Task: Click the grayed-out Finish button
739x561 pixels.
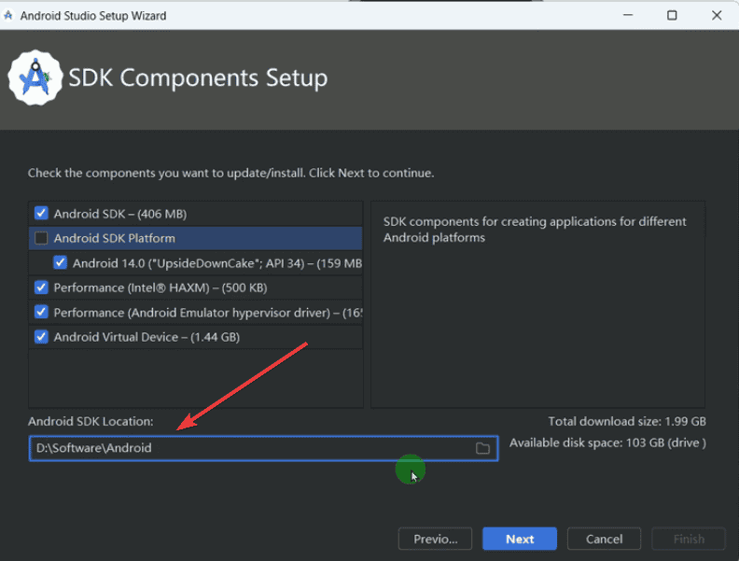Action: pos(689,539)
